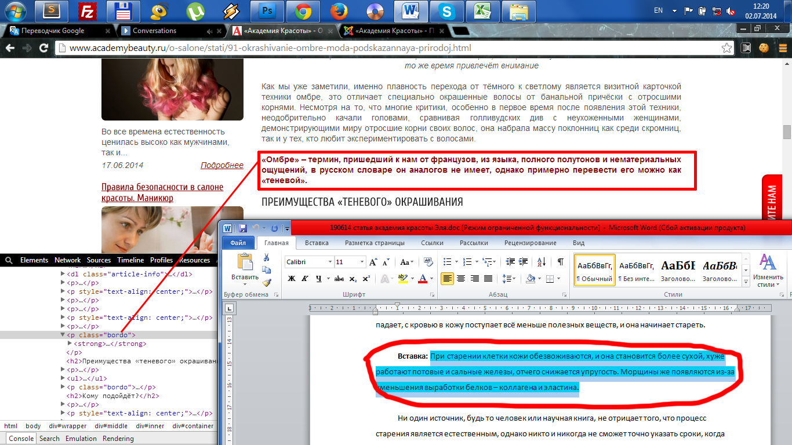Toggle left text alignment in Word

447,279
